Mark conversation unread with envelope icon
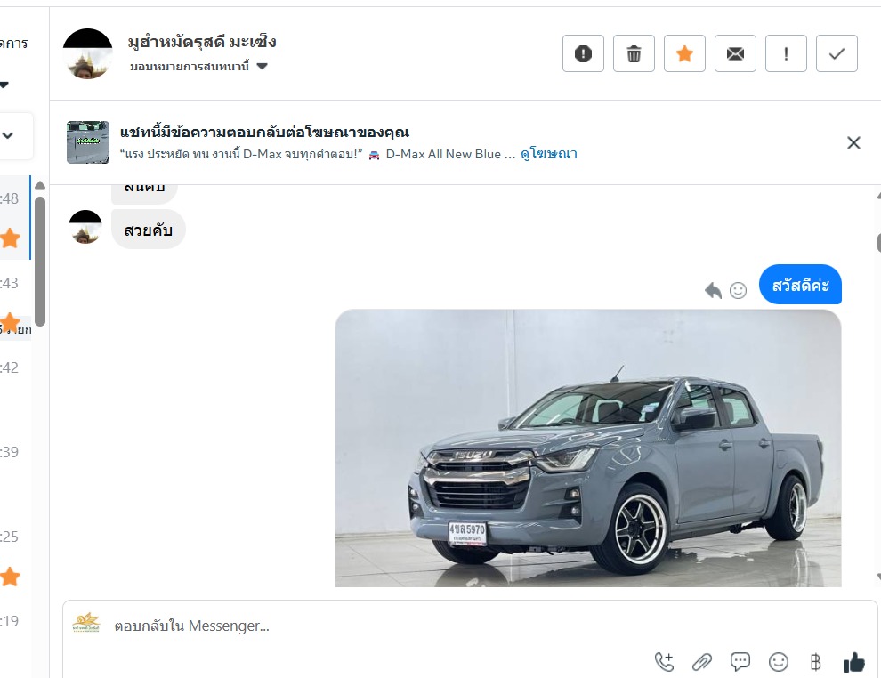The image size is (881, 678). (735, 53)
